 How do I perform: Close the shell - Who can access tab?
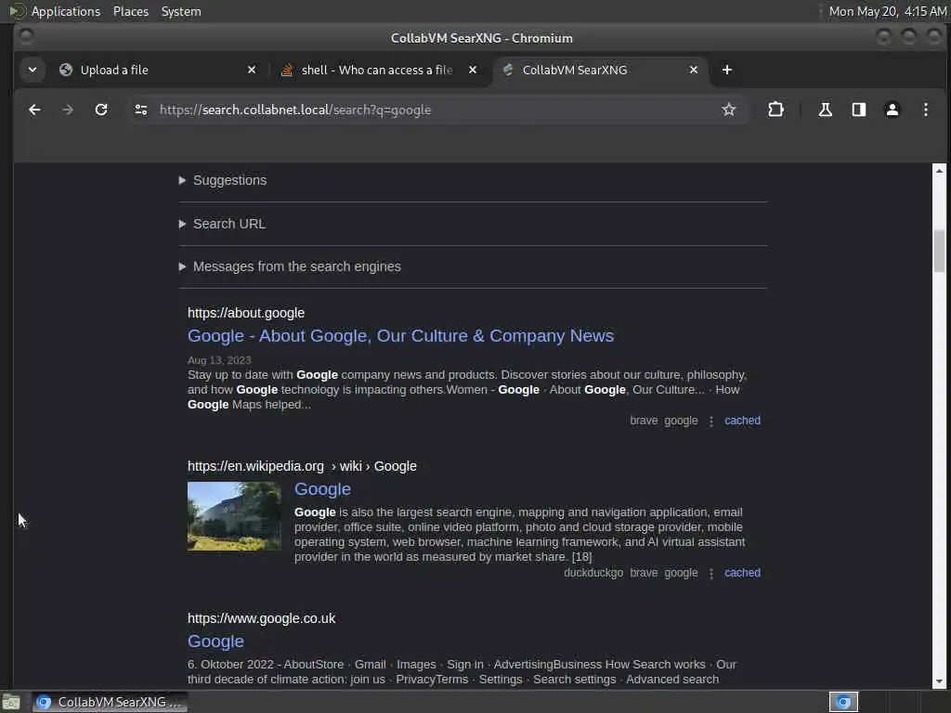click(x=473, y=70)
